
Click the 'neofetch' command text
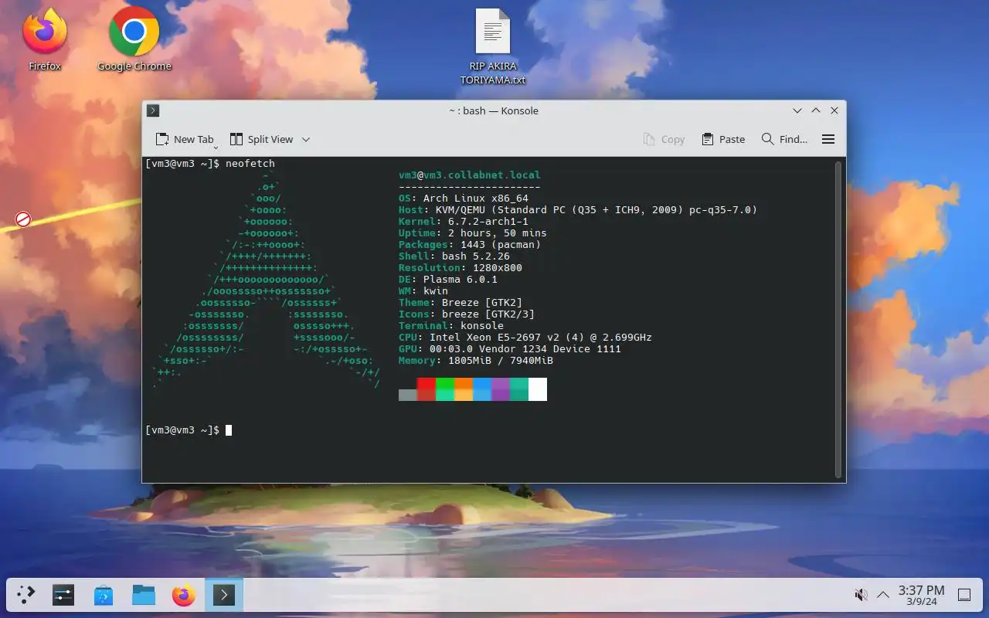tap(250, 164)
